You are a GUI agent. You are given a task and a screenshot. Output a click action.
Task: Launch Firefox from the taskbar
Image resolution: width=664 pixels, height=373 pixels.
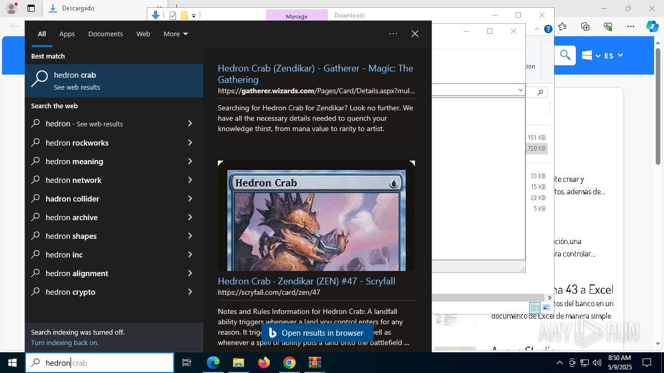pos(264,363)
